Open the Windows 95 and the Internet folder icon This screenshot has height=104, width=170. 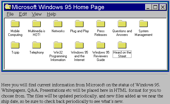[x=79, y=45]
